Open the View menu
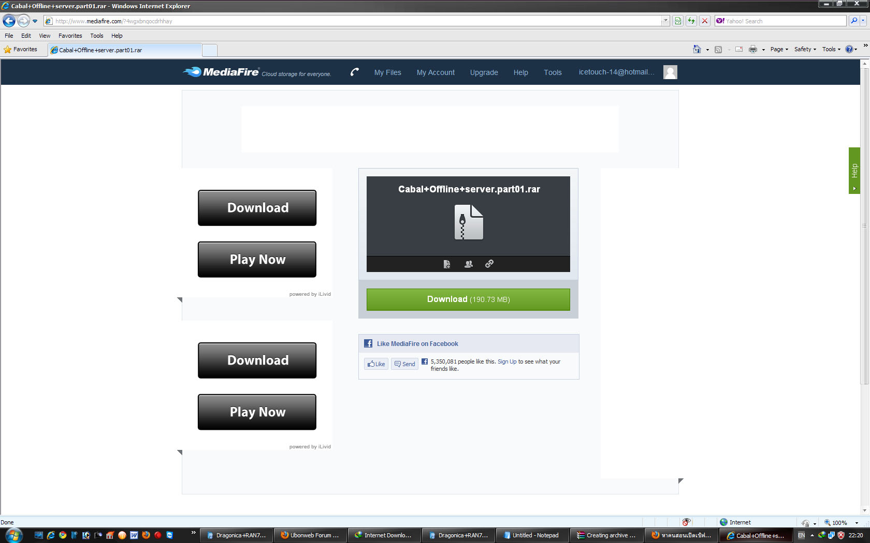 45,36
